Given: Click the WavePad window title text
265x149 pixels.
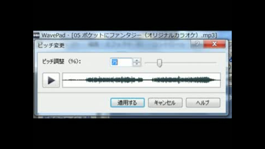Looking at the screenshot, I should [129, 35].
